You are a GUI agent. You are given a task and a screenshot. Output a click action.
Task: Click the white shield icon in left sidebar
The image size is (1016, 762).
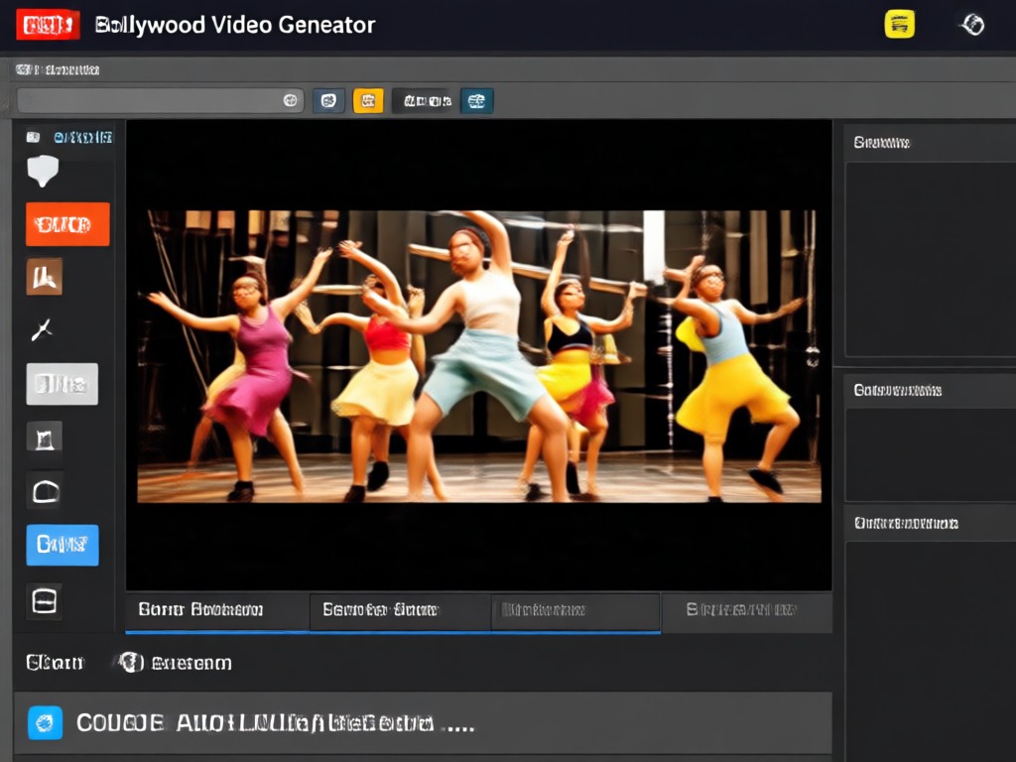click(43, 171)
